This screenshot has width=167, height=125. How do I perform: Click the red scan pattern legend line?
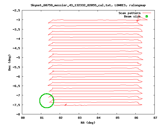[x=147, y=13]
